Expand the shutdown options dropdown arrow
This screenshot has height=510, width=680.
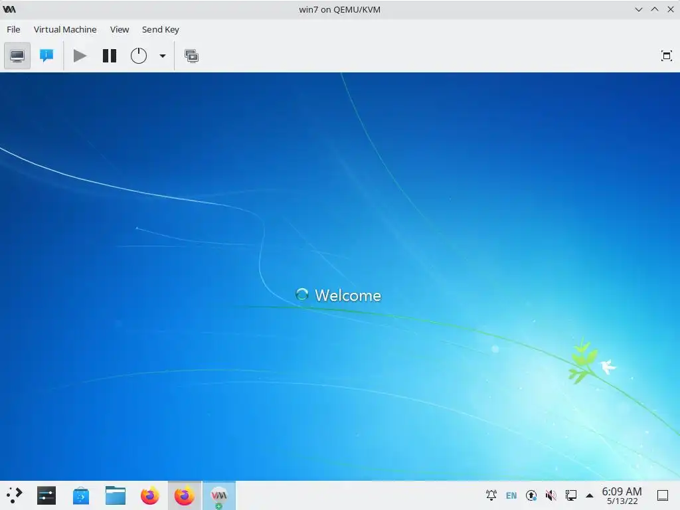coord(163,56)
